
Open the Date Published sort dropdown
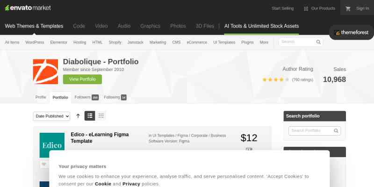[51, 116]
